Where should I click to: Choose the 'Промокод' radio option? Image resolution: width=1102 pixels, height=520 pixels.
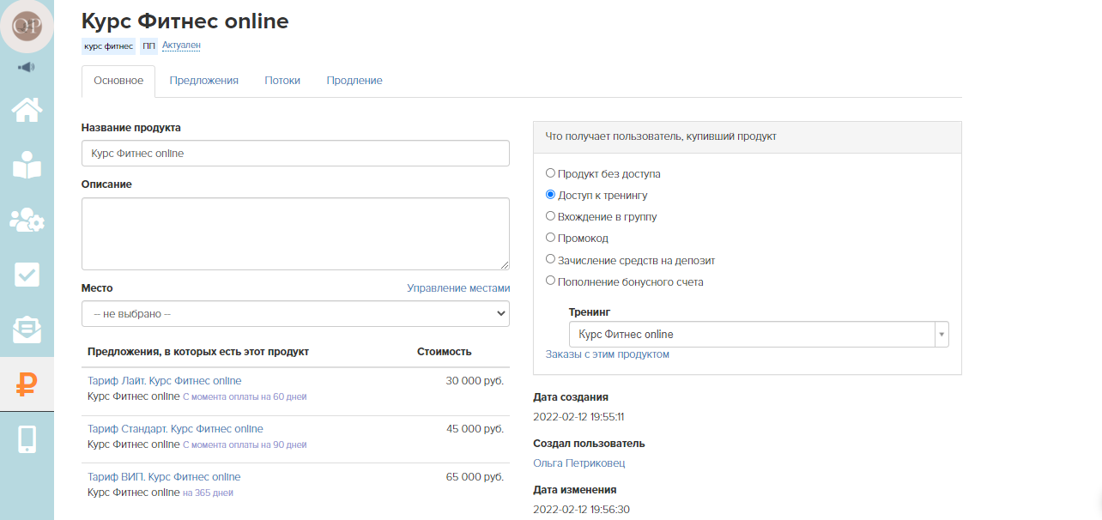(x=551, y=238)
